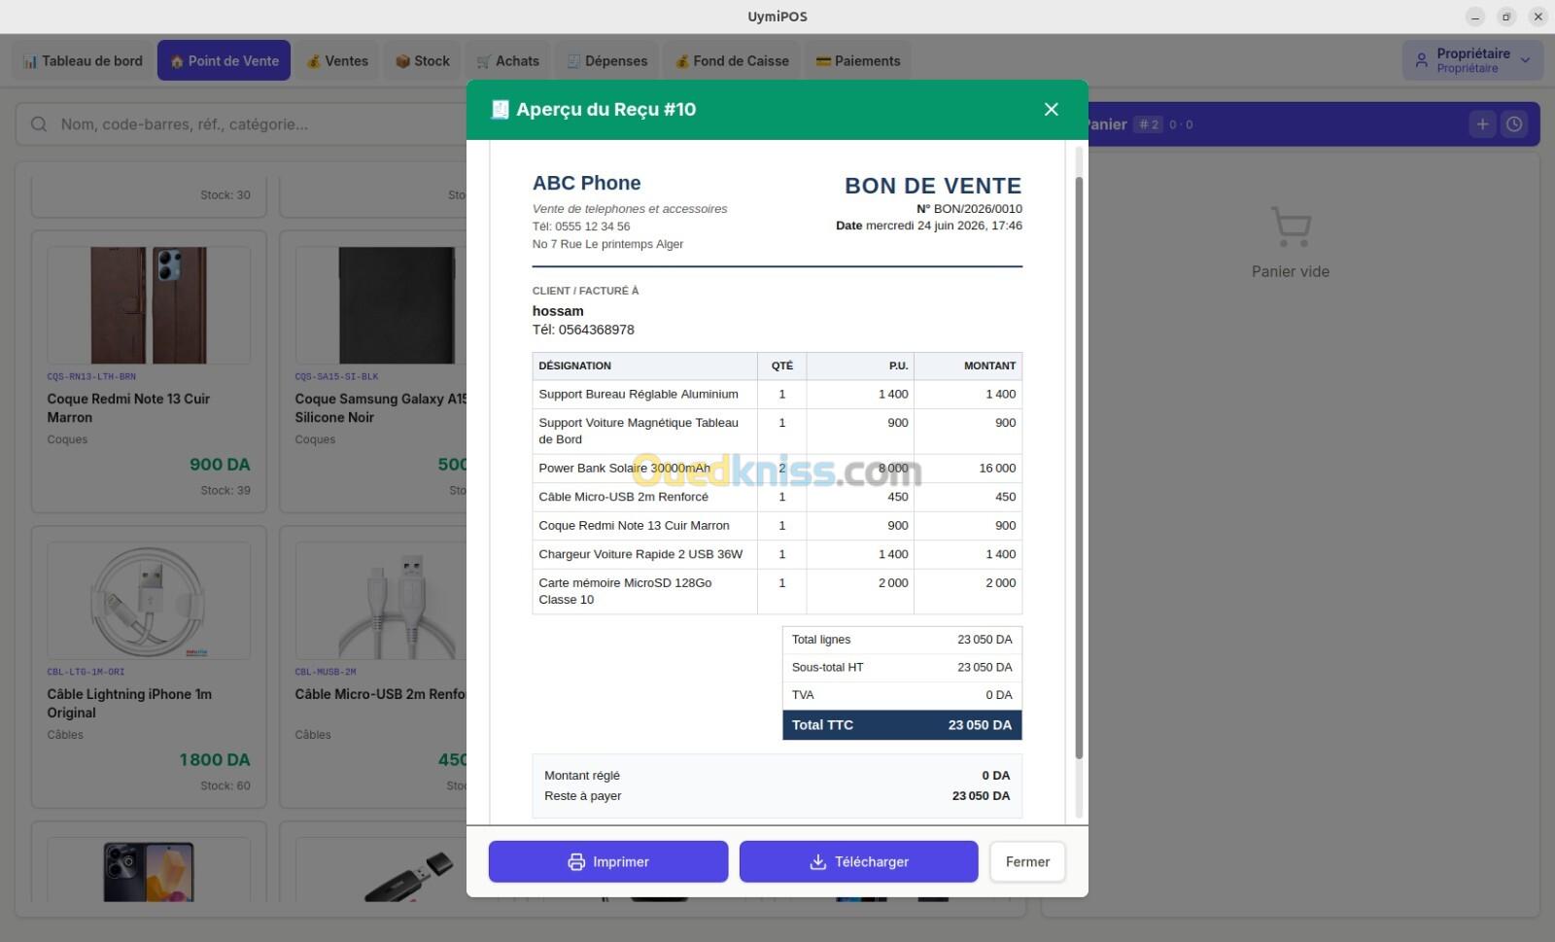The width and height of the screenshot is (1555, 942).
Task: Click the client name 'hossam'
Action: pyautogui.click(x=558, y=311)
